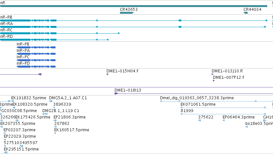Click the long InR gene bar at top
Viewport: 273px width, 154px height.
[133, 6]
